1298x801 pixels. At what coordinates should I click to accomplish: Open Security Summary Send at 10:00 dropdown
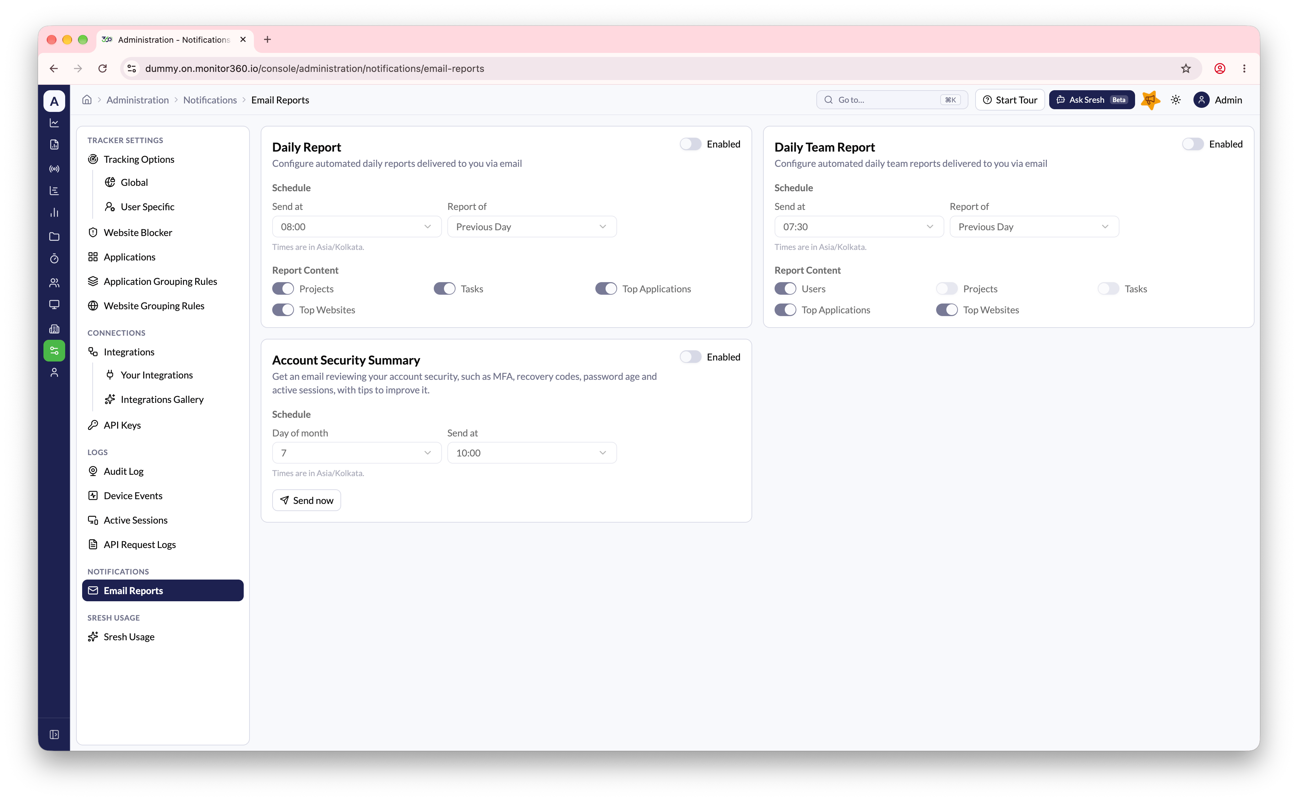tap(532, 453)
